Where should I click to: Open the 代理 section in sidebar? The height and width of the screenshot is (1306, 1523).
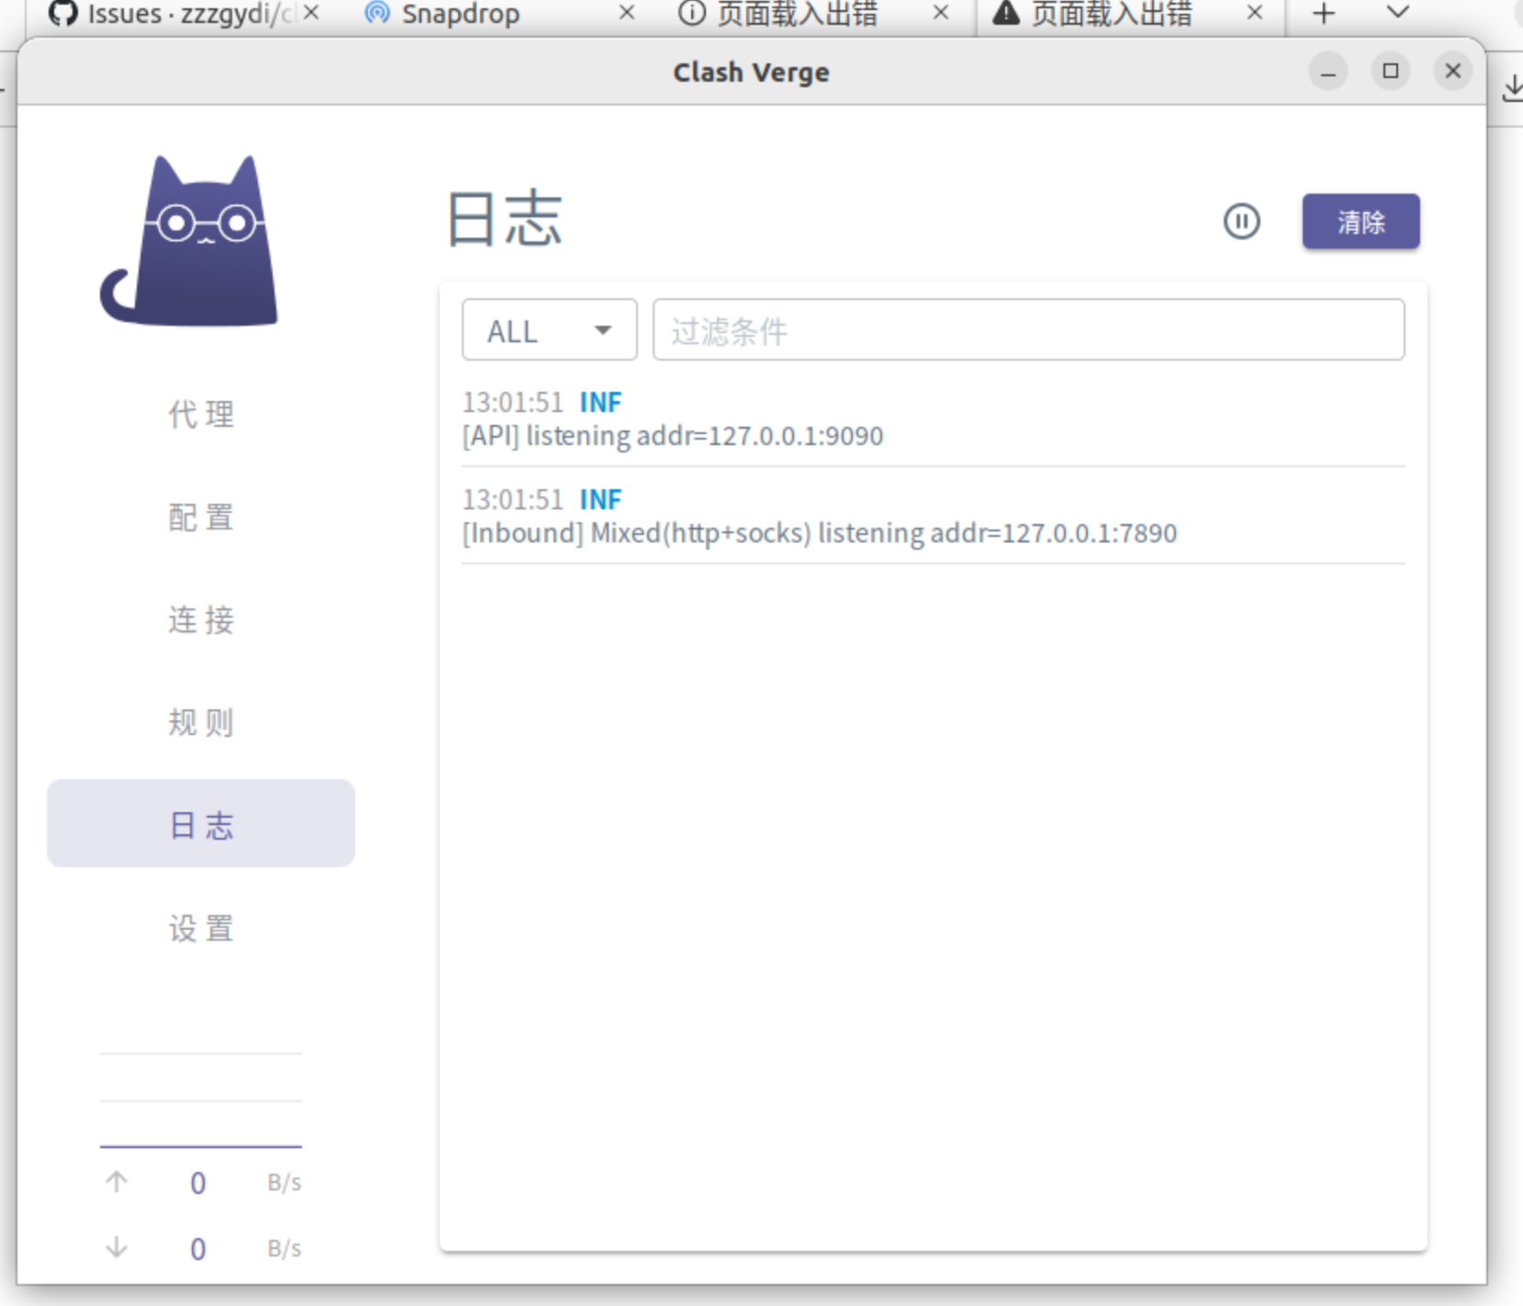[x=201, y=414]
